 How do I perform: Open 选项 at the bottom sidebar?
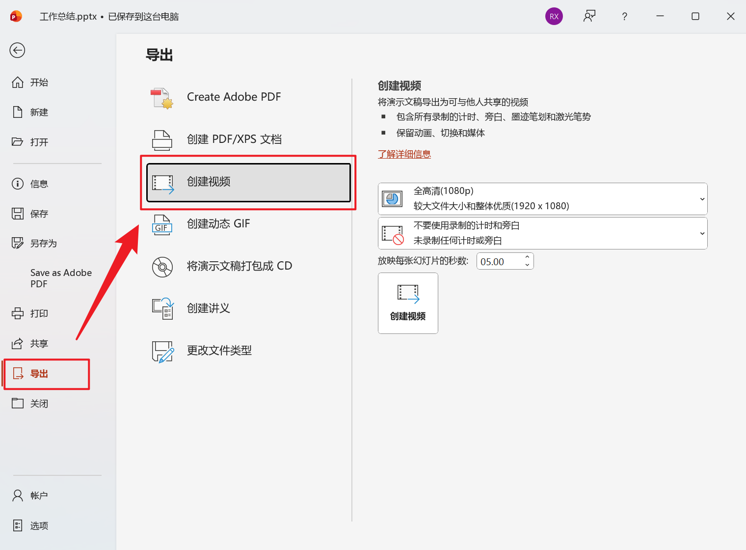coord(39,525)
